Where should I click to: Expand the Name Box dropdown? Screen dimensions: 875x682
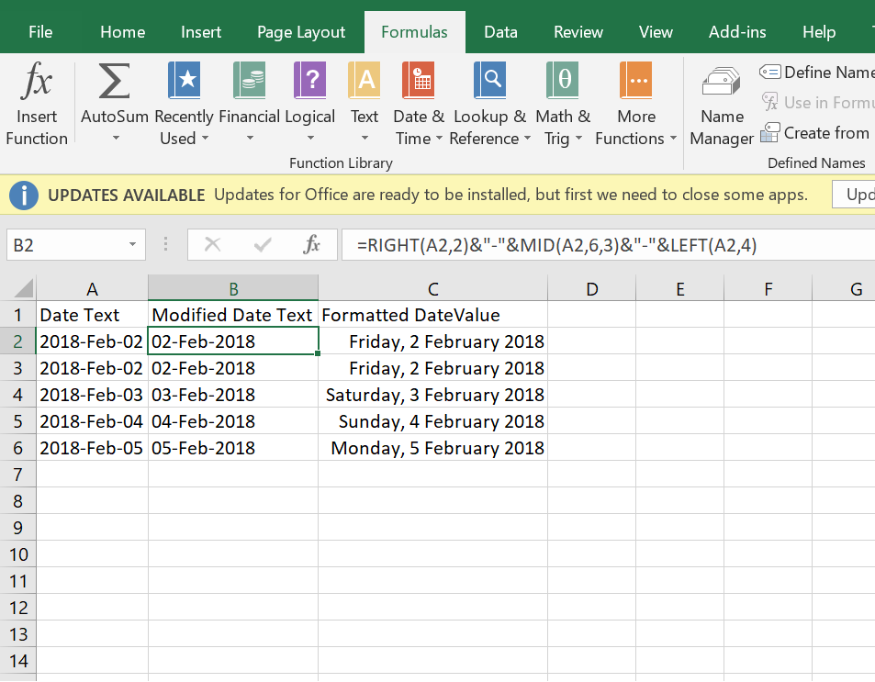coord(132,245)
